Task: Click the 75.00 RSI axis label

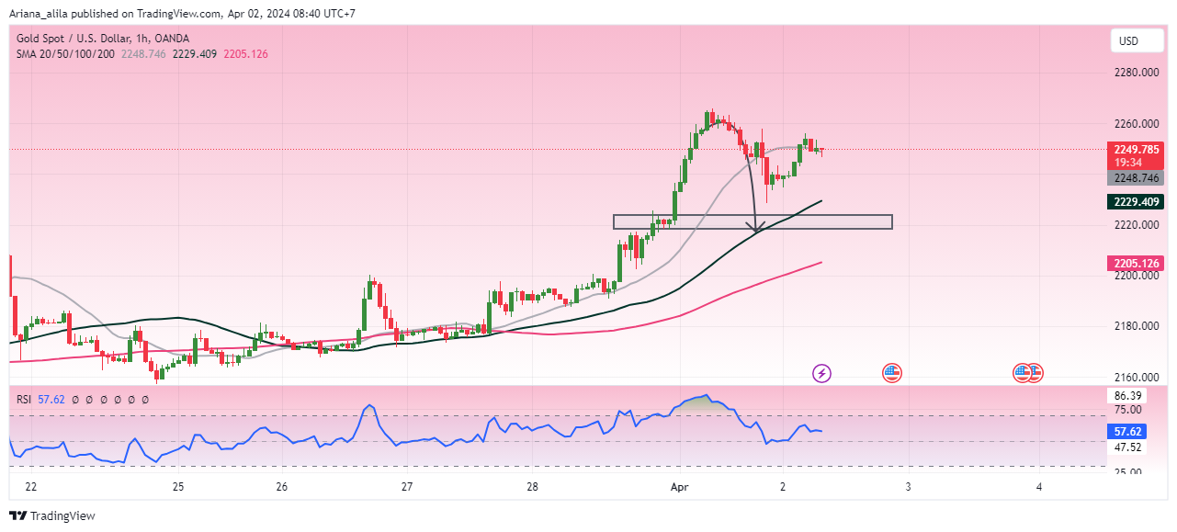Action: [1127, 410]
